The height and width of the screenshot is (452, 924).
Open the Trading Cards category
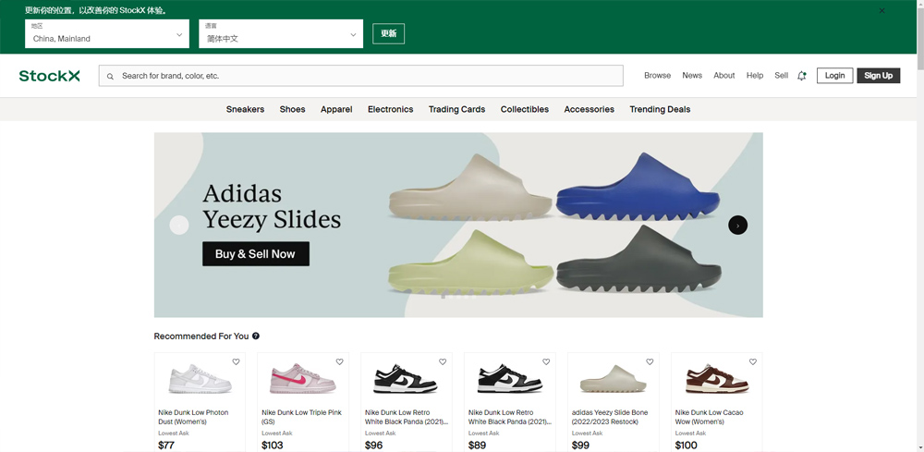click(x=456, y=109)
